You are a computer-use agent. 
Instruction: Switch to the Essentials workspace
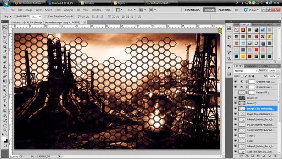192,10
